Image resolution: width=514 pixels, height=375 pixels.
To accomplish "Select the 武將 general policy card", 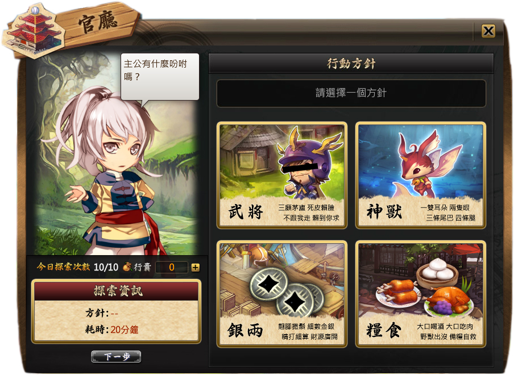I will click(x=282, y=175).
